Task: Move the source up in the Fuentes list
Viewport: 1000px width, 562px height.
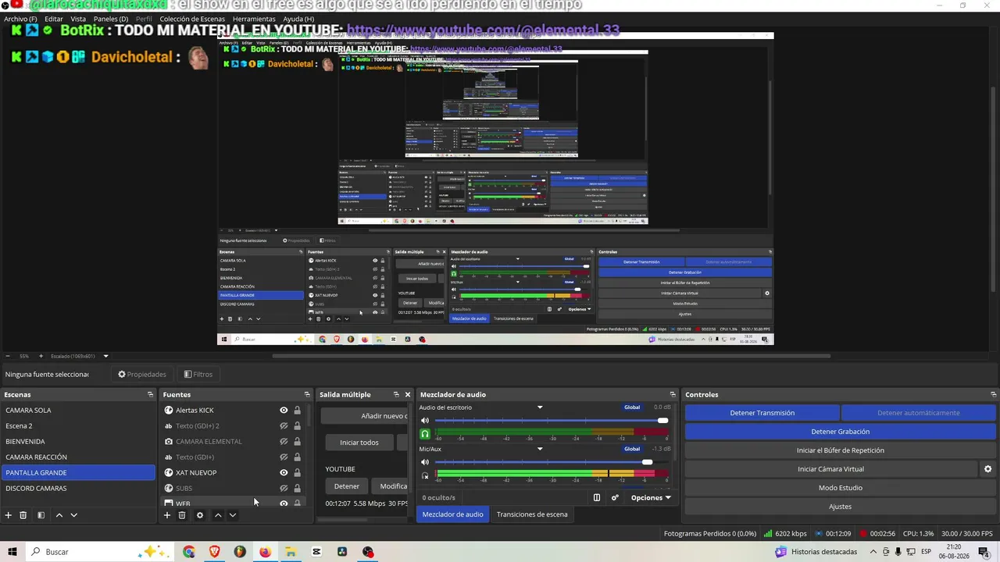Action: point(218,515)
